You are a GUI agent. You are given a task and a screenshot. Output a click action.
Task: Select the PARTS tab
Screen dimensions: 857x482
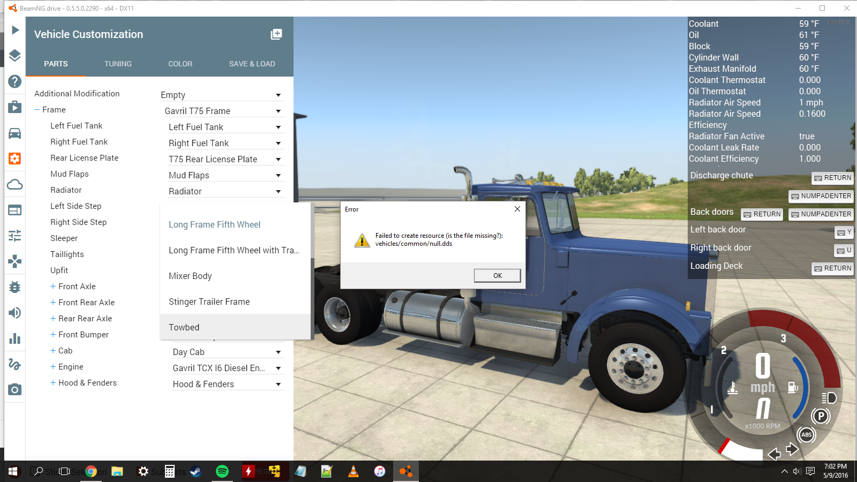(x=56, y=64)
